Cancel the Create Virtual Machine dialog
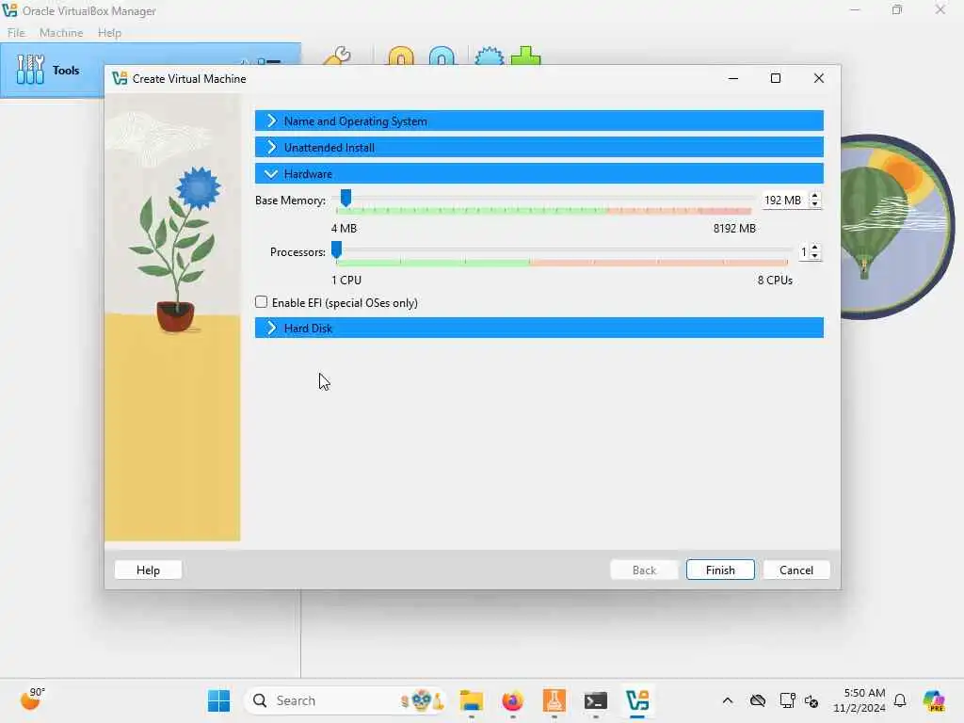The width and height of the screenshot is (964, 723). pyautogui.click(x=796, y=570)
